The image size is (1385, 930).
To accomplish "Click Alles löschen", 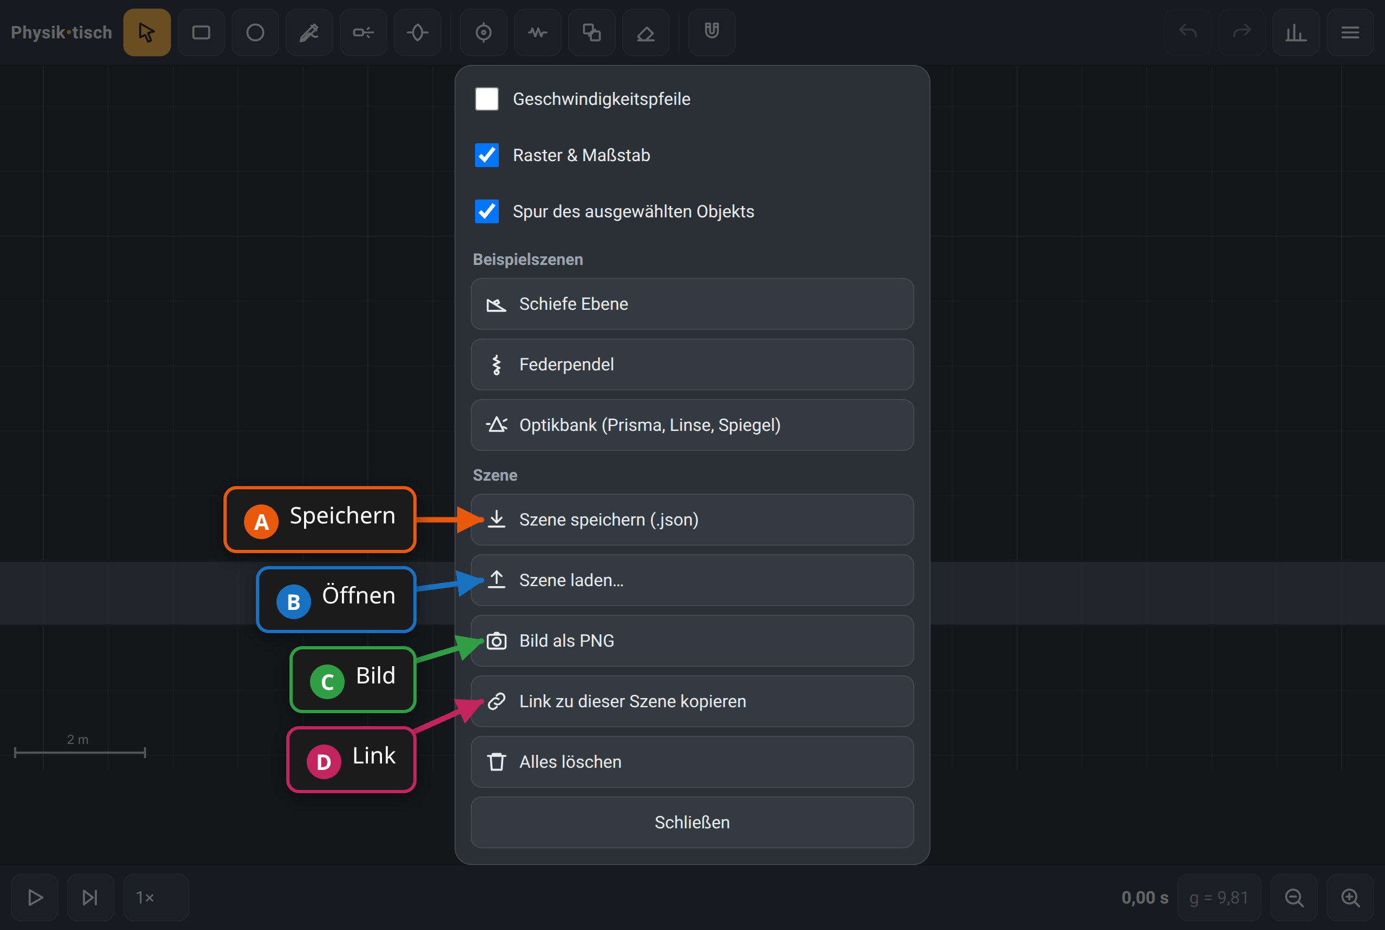I will pos(692,761).
